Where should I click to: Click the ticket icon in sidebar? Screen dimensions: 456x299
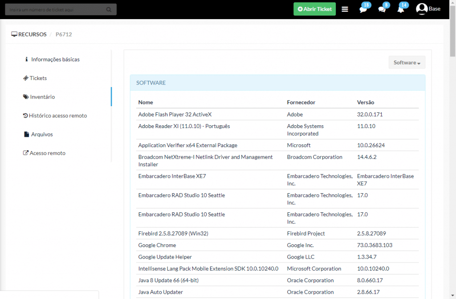point(25,78)
